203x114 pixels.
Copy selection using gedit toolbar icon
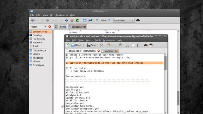pos(133,45)
